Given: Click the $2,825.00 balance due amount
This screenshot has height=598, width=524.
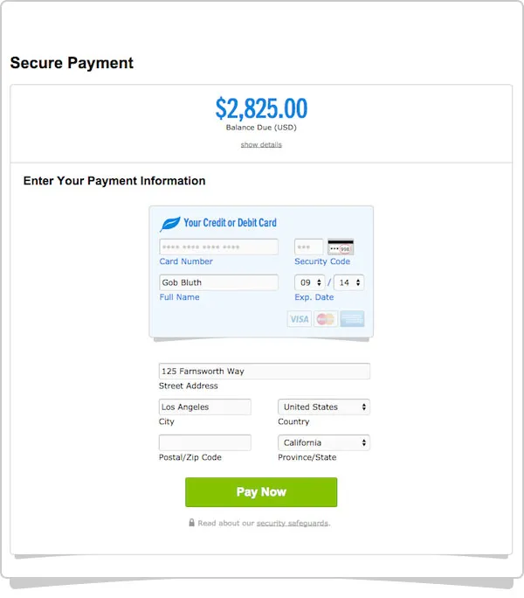Looking at the screenshot, I should click(x=261, y=108).
